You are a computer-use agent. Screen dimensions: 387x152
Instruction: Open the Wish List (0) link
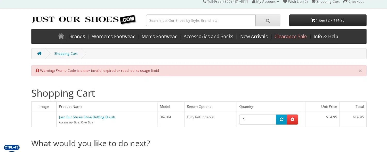[295, 2]
